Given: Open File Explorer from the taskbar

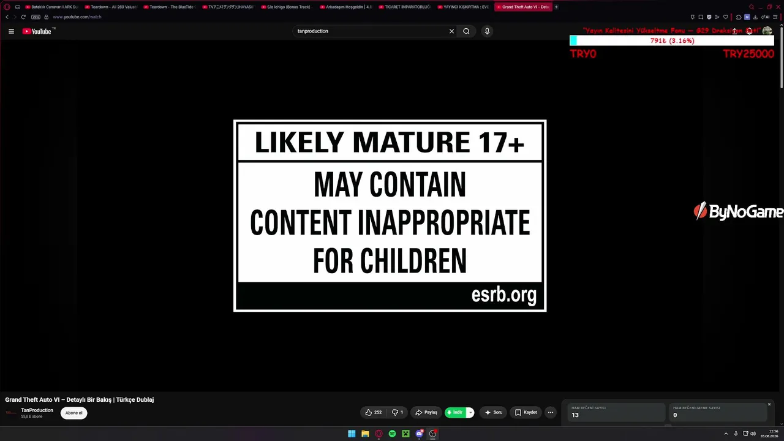Looking at the screenshot, I should tap(365, 434).
